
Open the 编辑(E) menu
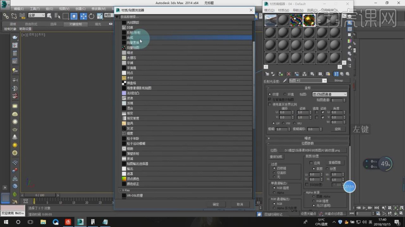click(18, 9)
